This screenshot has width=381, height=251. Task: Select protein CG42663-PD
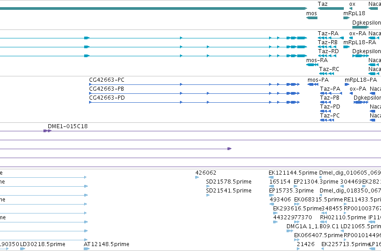[x=107, y=98]
